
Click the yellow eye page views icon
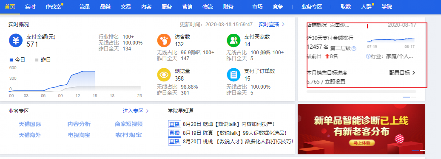164,75
